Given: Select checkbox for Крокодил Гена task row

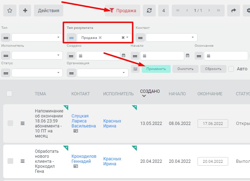Looking at the screenshot, I should [x=10, y=161].
